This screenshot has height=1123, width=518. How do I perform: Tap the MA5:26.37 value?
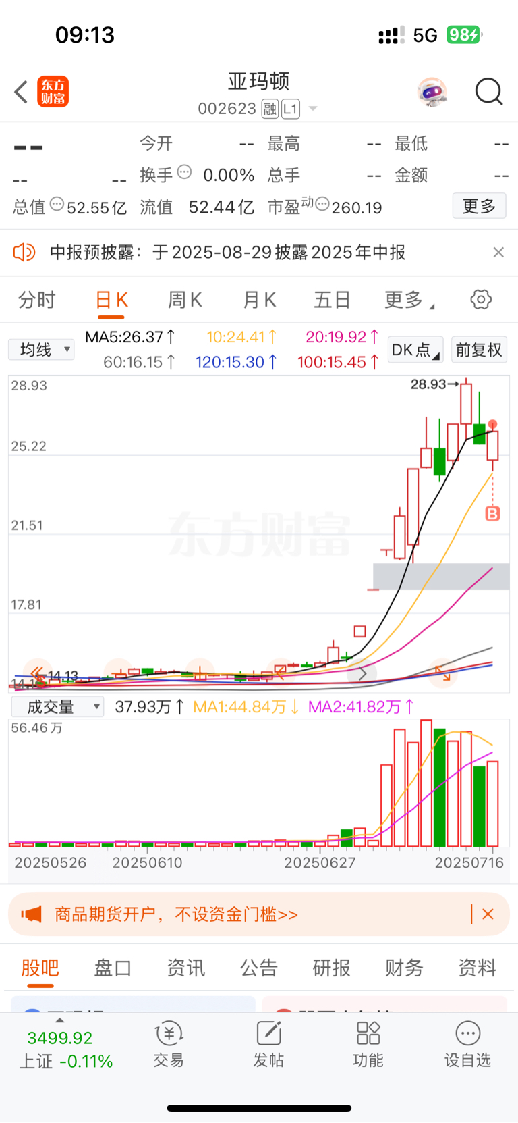point(130,337)
